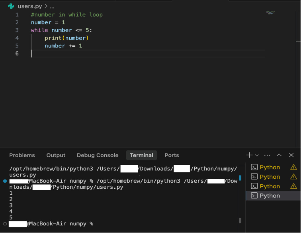Click the code minimap preview in editor
This screenshot has height=233, width=301.
tap(271, 13)
